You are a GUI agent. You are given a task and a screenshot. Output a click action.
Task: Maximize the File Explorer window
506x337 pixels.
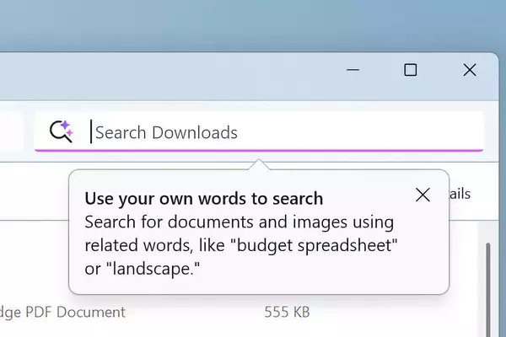[411, 70]
